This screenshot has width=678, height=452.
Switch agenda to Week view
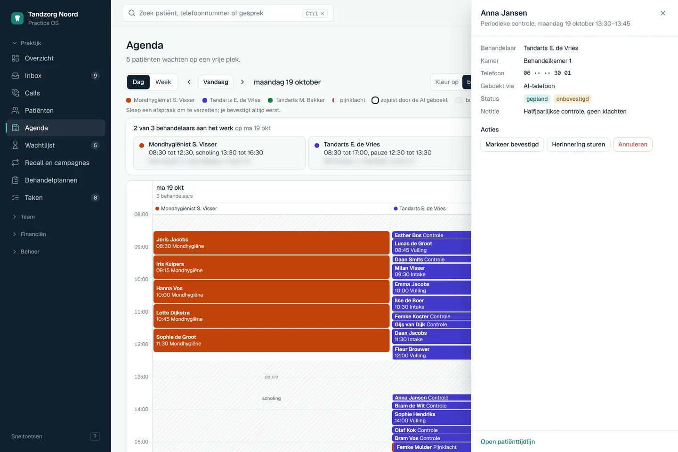click(x=163, y=82)
